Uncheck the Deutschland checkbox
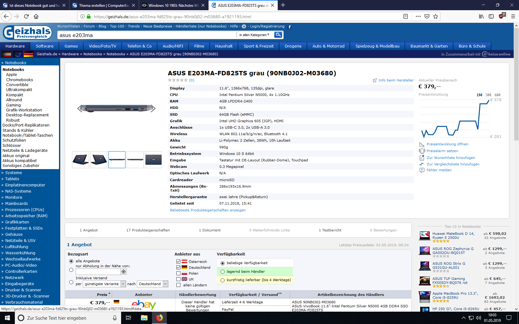Image resolution: width=519 pixels, height=324 pixels. [x=178, y=268]
